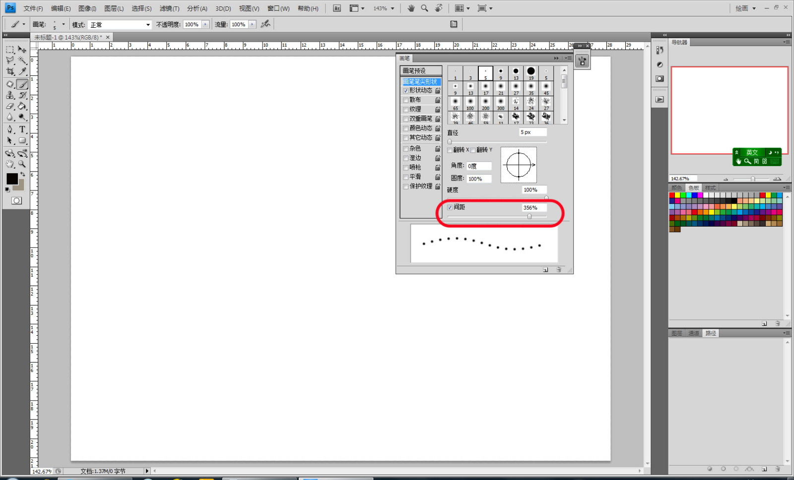Select the Magic Wand tool
Screen dimensions: 794x480
pyautogui.click(x=22, y=60)
